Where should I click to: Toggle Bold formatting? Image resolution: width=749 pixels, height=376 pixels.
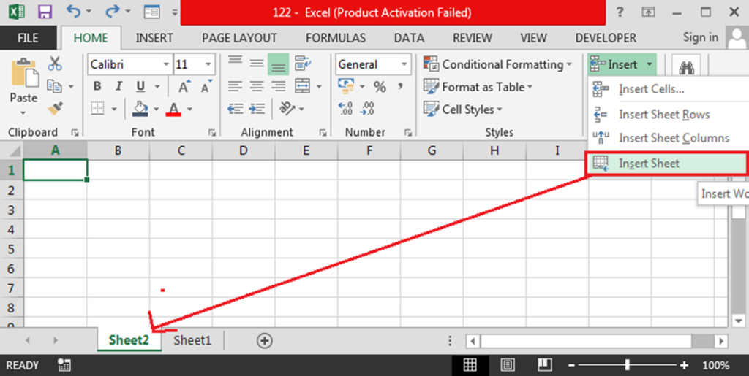tap(97, 87)
